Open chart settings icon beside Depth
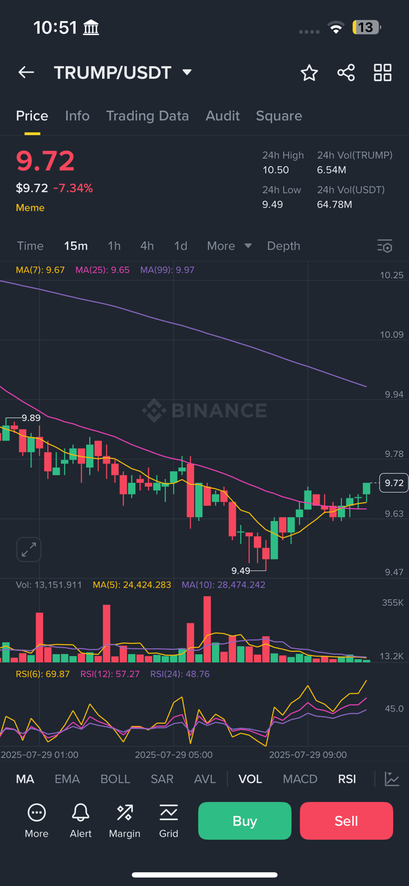This screenshot has height=886, width=409. (385, 246)
